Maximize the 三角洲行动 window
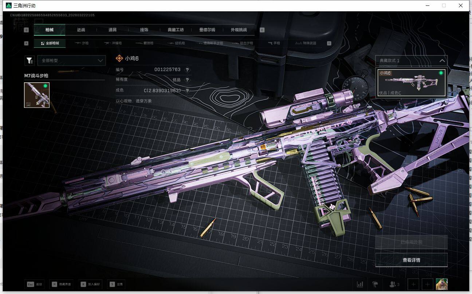Screen dimensions: 472x294 tap(444, 5)
